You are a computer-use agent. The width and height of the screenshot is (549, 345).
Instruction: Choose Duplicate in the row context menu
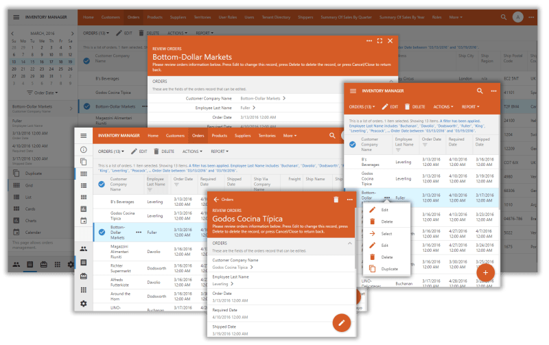click(386, 269)
